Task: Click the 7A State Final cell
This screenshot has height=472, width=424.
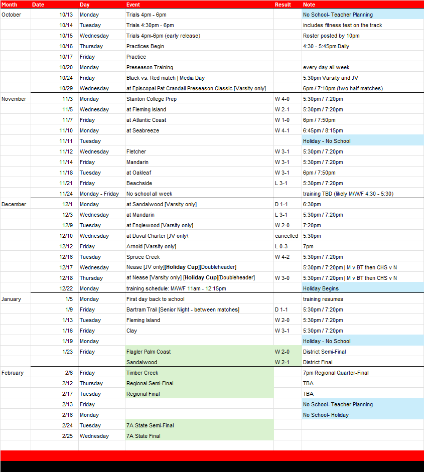Action: (143, 436)
